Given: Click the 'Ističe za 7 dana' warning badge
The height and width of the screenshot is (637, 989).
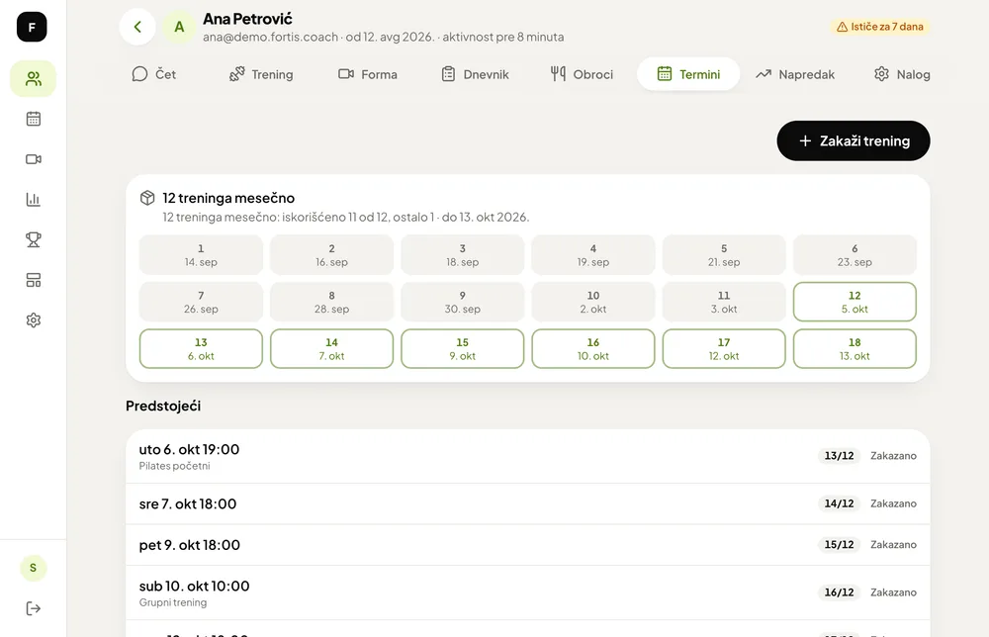Looking at the screenshot, I should (879, 27).
